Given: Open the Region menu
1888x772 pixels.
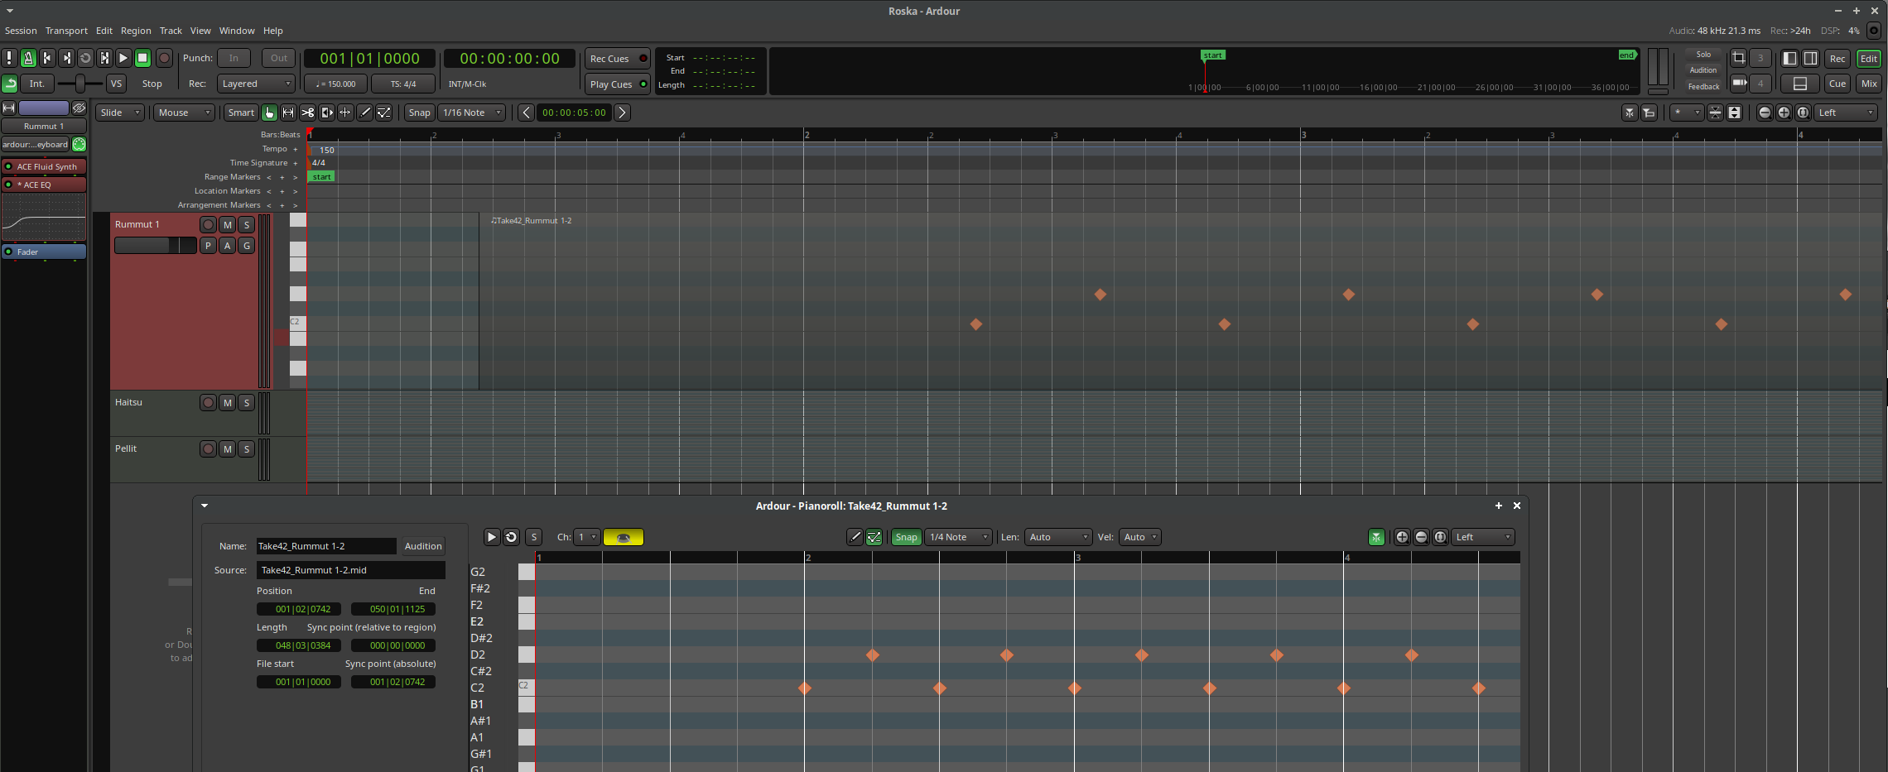Looking at the screenshot, I should click(136, 31).
